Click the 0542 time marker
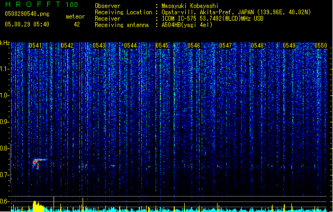 pyautogui.click(x=67, y=46)
